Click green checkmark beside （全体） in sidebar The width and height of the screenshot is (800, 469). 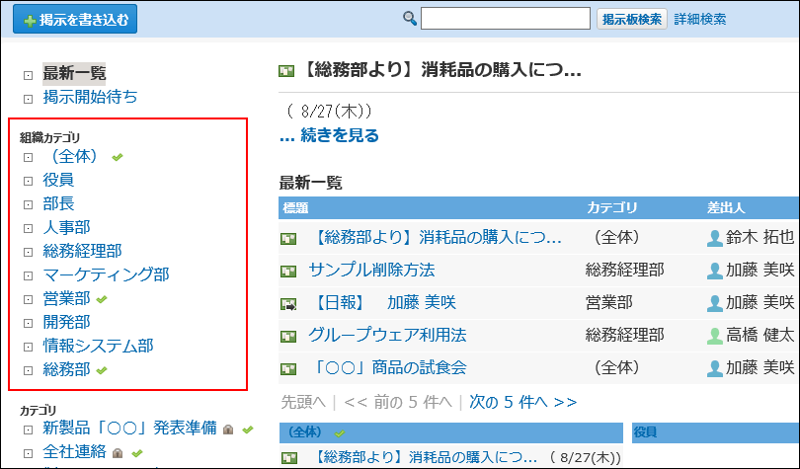118,158
